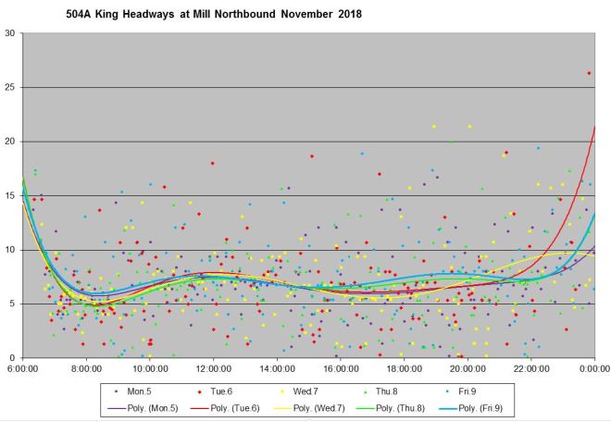This screenshot has width=611, height=422.
Task: Click the 6:00:00 x-axis label
Action: (x=22, y=367)
